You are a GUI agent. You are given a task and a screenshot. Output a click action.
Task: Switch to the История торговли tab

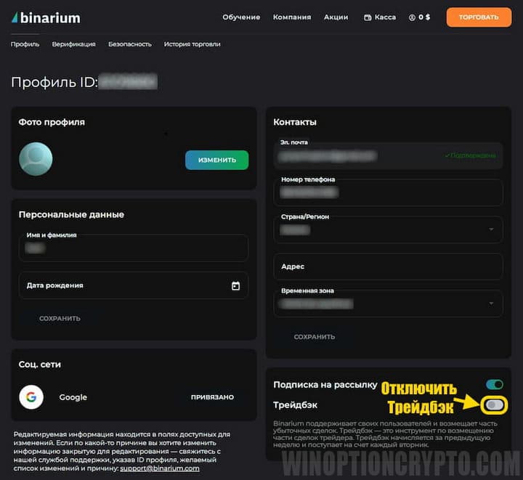(192, 44)
